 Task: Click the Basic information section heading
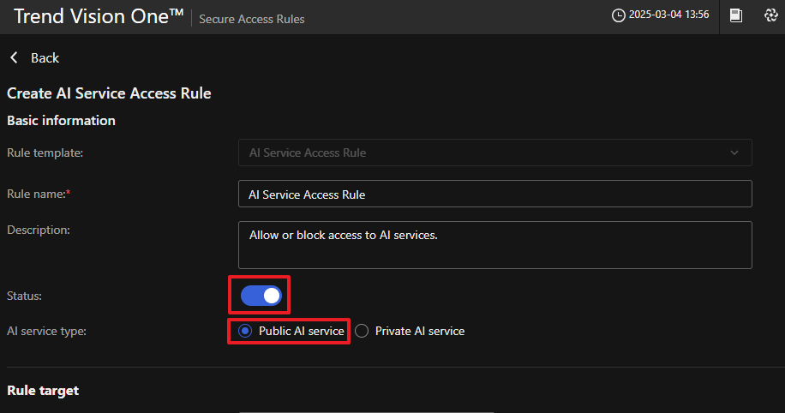pos(61,121)
